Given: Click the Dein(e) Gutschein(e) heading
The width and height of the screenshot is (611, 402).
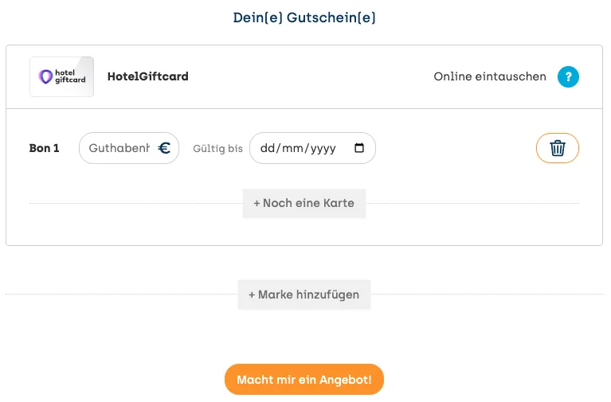Looking at the screenshot, I should click(x=304, y=18).
